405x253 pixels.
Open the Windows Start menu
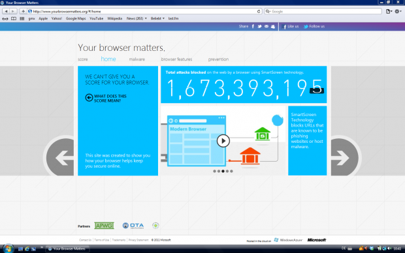point(8,248)
